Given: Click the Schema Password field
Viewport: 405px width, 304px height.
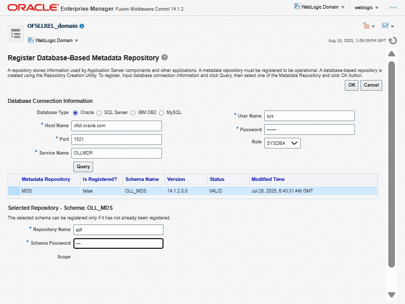Looking at the screenshot, I should [x=118, y=244].
